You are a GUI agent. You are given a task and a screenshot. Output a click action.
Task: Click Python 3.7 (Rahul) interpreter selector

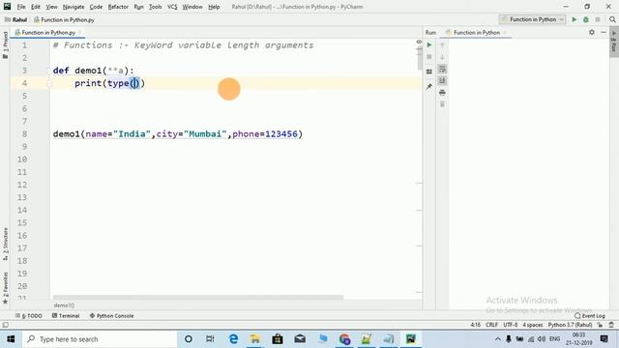(x=570, y=325)
